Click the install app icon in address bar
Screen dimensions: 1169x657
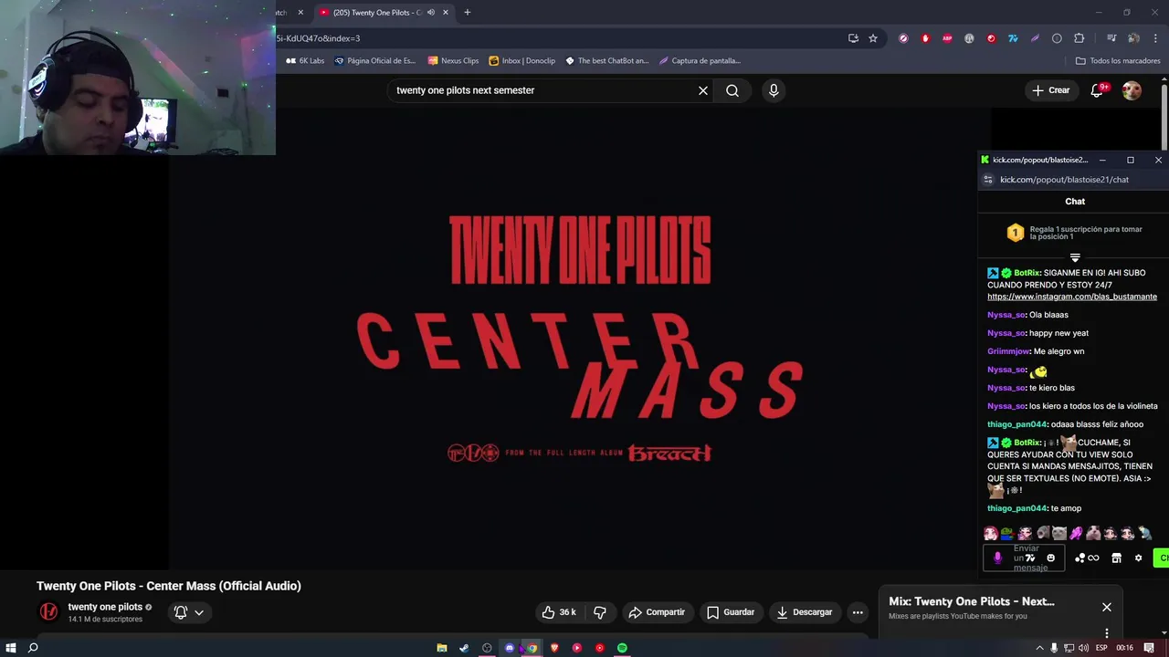point(853,38)
